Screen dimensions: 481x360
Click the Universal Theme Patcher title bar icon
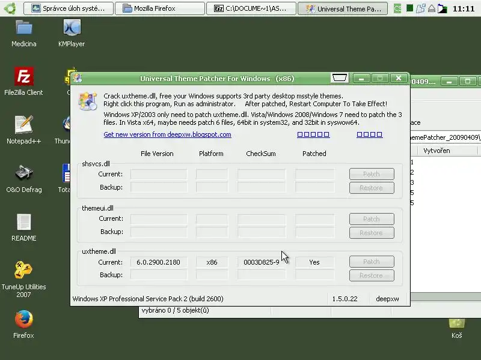pyautogui.click(x=78, y=79)
